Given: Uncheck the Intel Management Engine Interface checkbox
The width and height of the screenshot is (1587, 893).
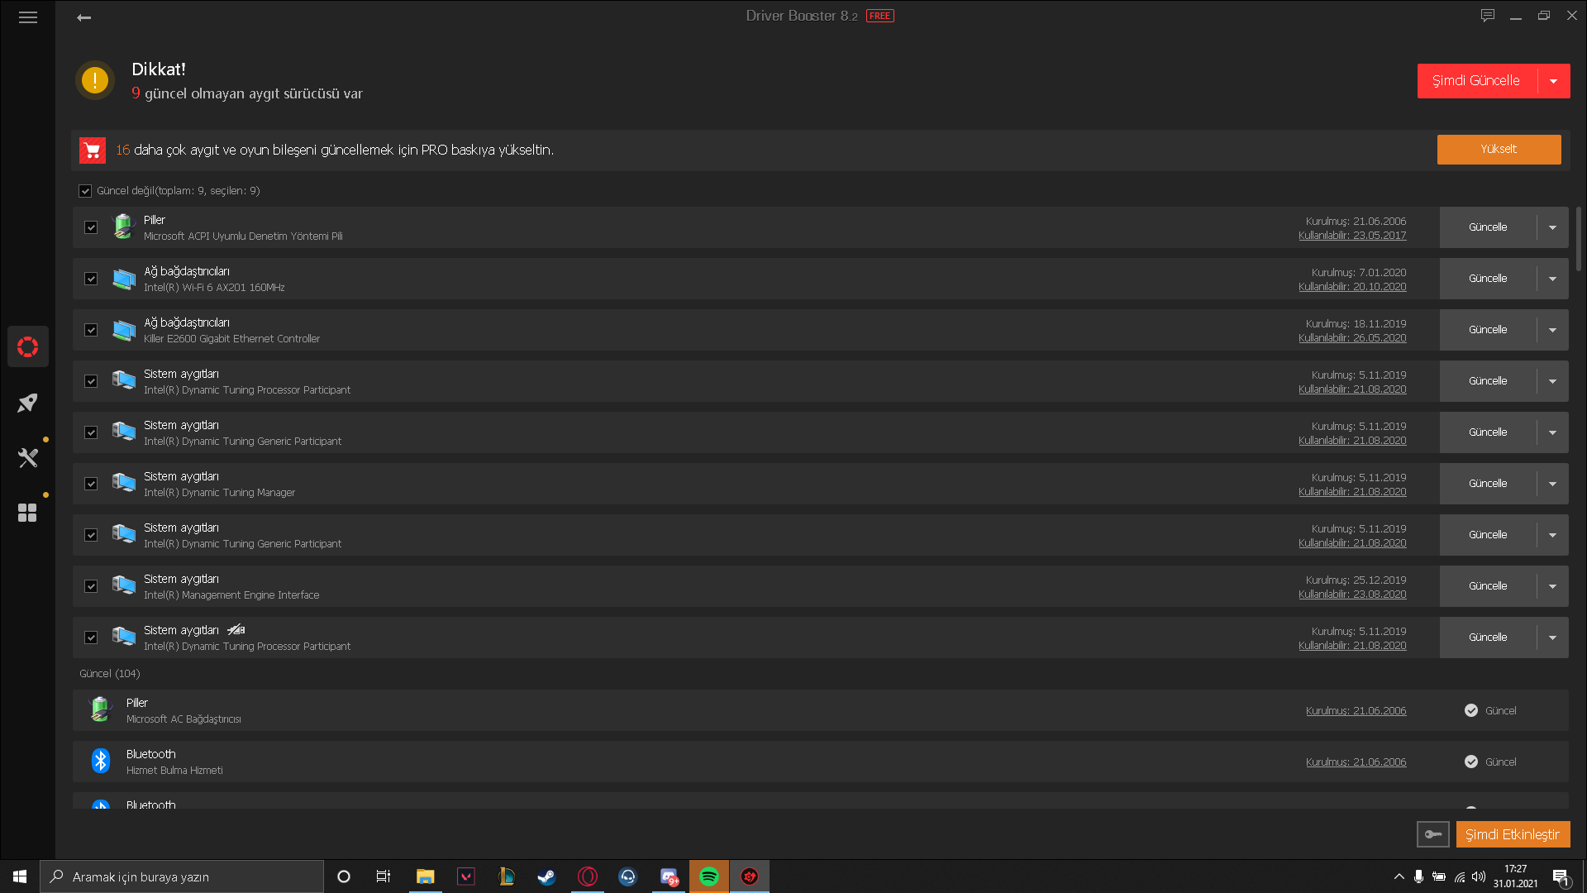Looking at the screenshot, I should pos(91,586).
